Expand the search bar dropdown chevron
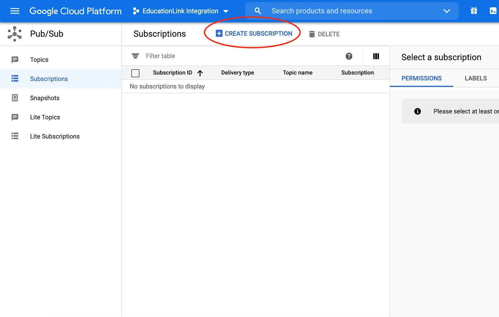499x317 pixels. click(447, 11)
